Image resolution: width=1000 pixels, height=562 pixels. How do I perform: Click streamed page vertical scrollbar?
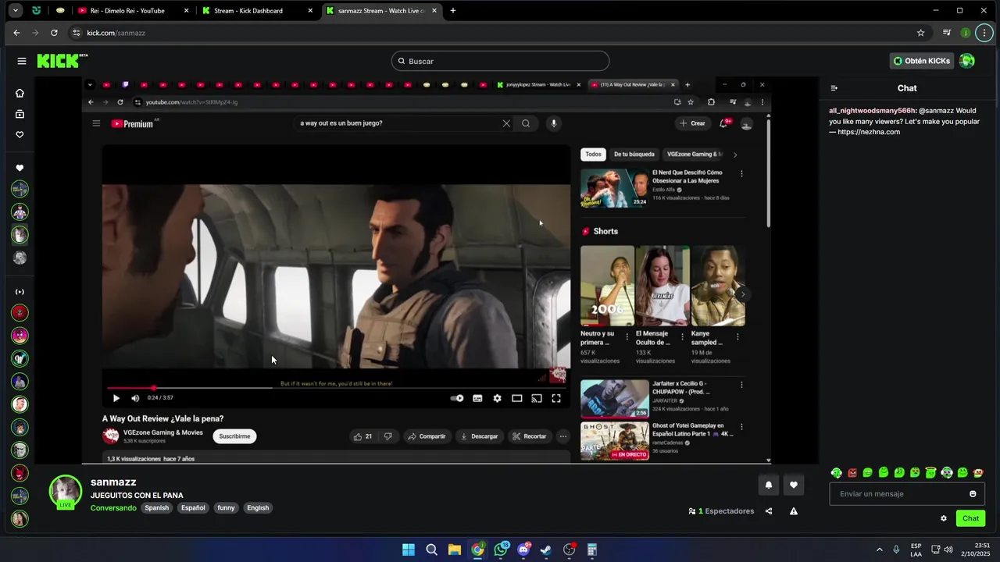click(769, 173)
